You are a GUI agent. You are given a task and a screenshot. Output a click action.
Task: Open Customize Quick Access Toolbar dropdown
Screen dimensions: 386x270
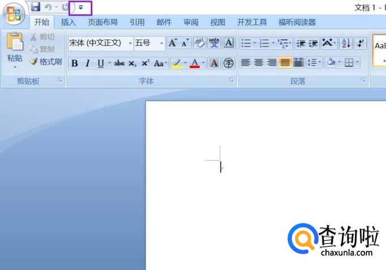click(80, 7)
